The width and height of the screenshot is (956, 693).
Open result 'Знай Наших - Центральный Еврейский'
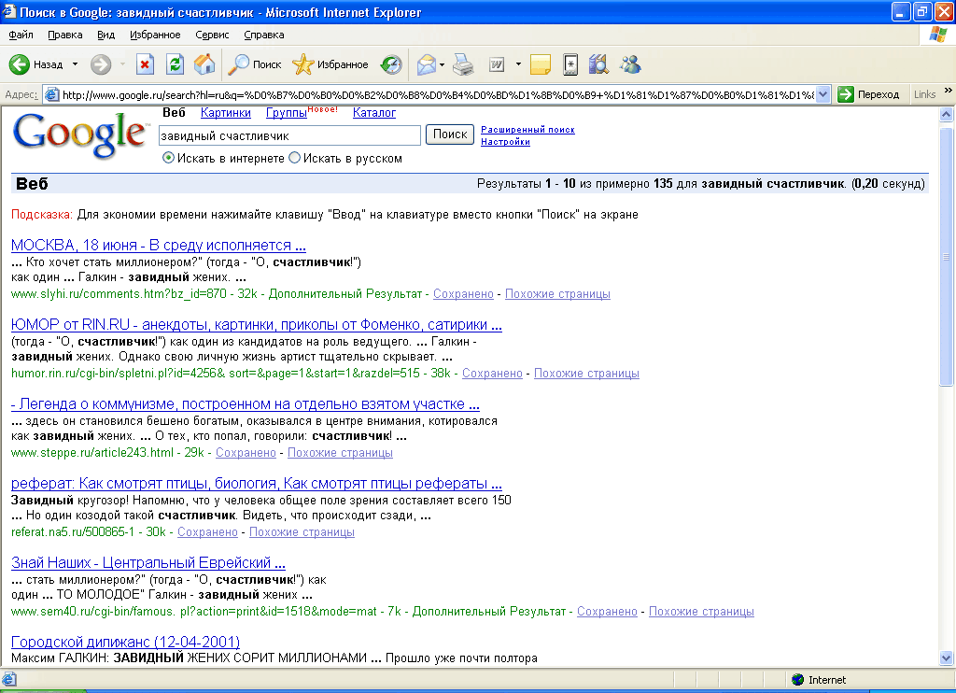(148, 562)
